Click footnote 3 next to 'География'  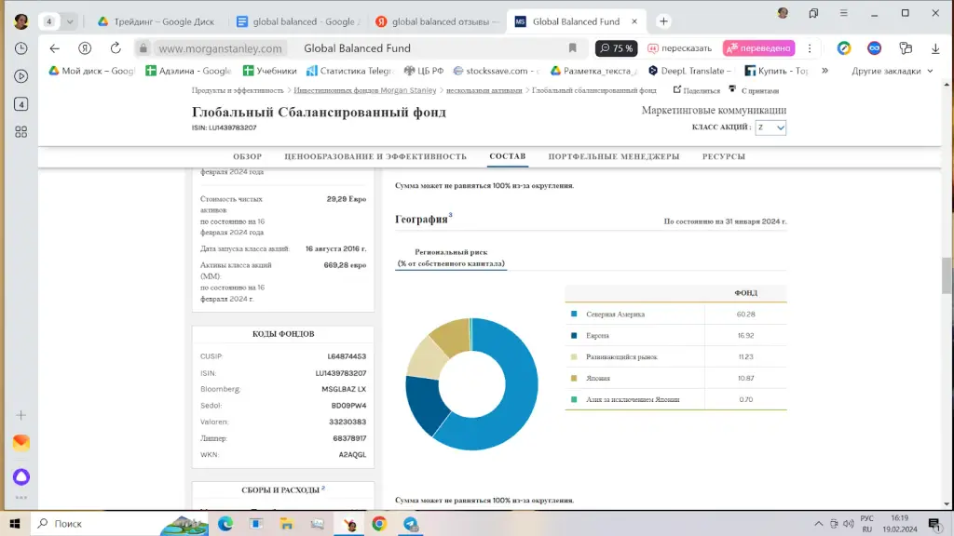click(x=450, y=215)
